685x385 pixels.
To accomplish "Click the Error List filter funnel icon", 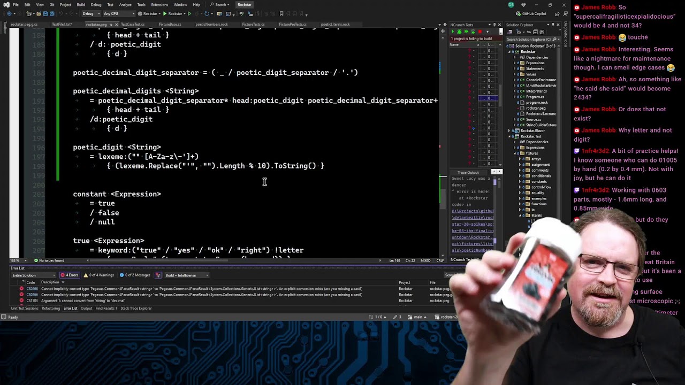I will point(158,275).
